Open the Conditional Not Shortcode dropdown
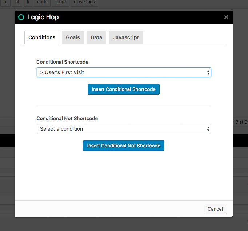 pos(124,129)
